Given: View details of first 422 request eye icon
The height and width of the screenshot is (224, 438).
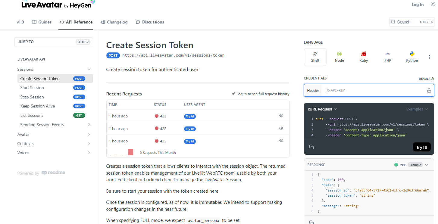Looking at the screenshot, I should click(x=281, y=116).
